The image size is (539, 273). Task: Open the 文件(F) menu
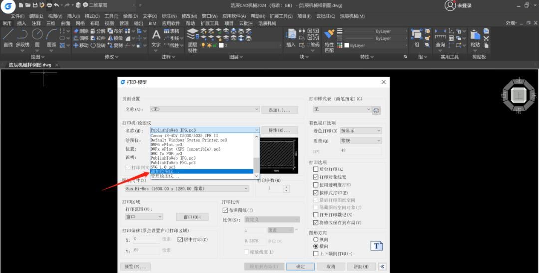tap(18, 16)
